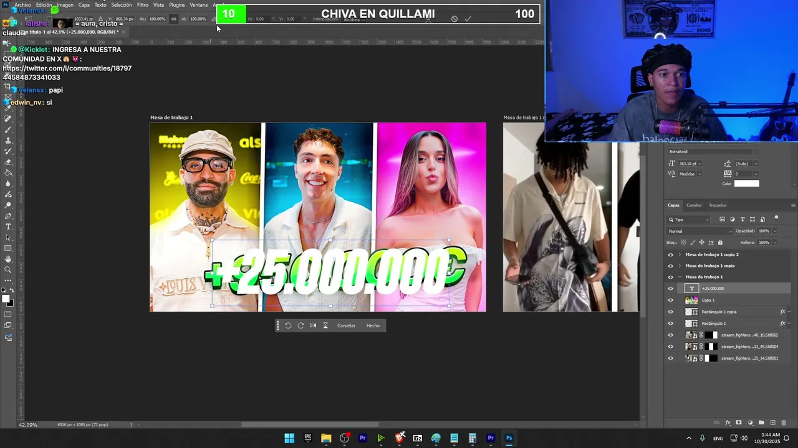Switch to the Canales tab

click(x=694, y=205)
